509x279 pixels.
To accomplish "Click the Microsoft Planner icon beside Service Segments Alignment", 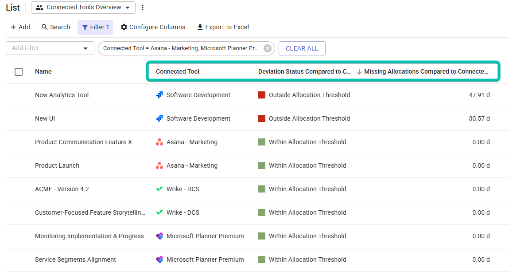I will coord(159,259).
